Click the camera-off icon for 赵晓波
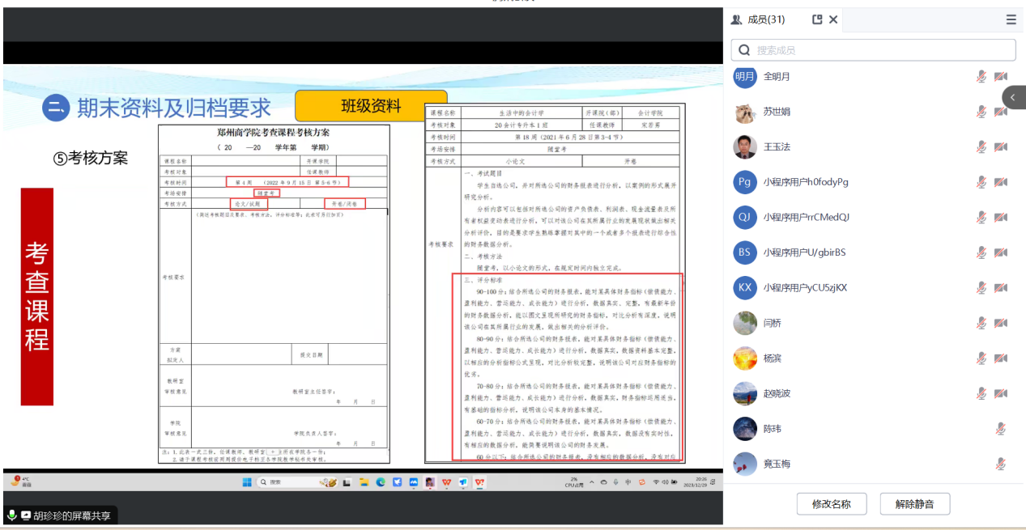 click(x=1001, y=393)
